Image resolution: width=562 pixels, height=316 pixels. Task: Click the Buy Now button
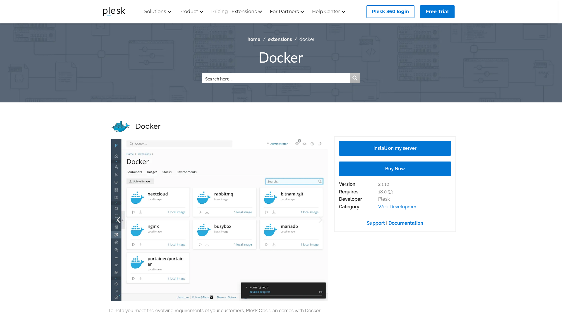[x=395, y=169]
